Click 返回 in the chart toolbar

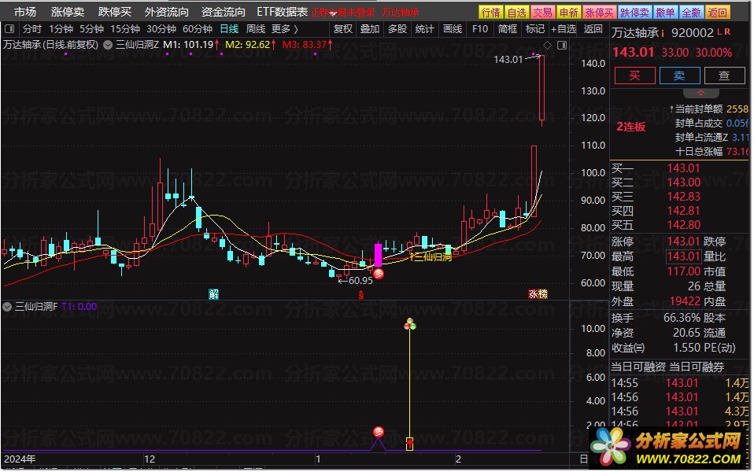(593, 29)
